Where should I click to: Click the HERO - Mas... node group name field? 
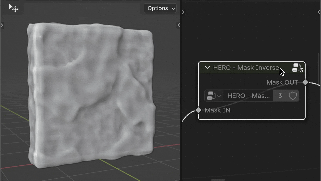248,96
